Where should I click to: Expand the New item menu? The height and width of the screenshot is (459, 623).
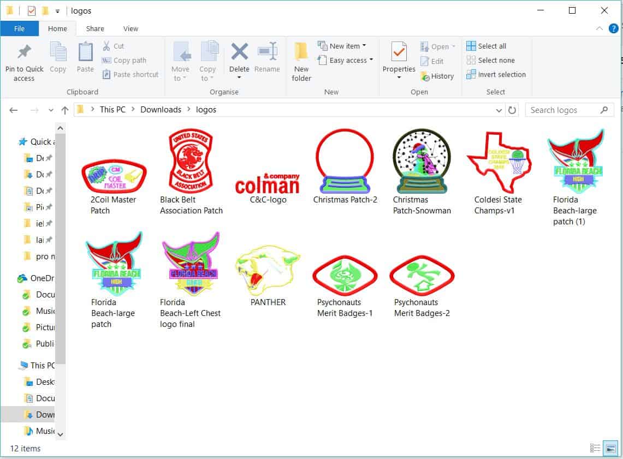tap(344, 46)
